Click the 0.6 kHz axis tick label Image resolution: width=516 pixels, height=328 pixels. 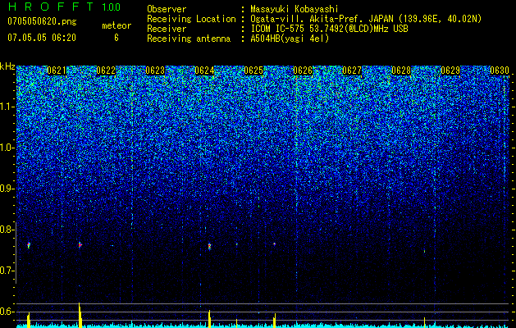coord(7,312)
